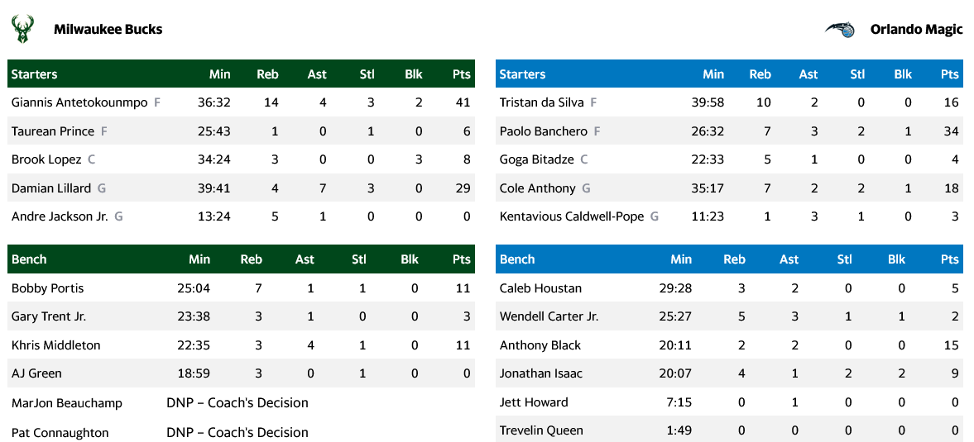Viewport: 974px width, 442px height.
Task: Click Brook Lopez in the starters table
Action: coord(46,159)
